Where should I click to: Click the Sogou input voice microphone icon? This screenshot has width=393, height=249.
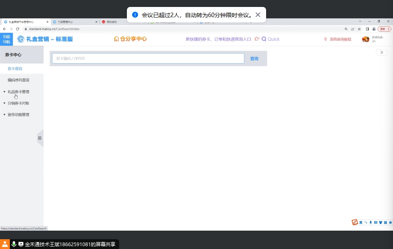(370, 222)
